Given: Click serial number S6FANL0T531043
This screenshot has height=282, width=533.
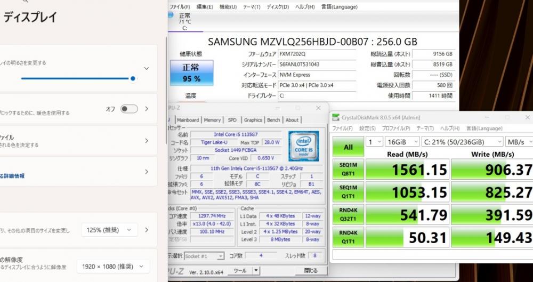Looking at the screenshot, I should tap(317, 65).
